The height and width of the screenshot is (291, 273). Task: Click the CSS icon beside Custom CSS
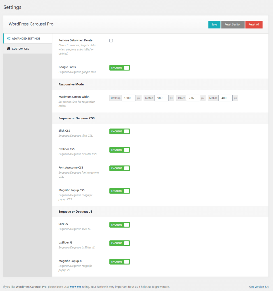9,49
